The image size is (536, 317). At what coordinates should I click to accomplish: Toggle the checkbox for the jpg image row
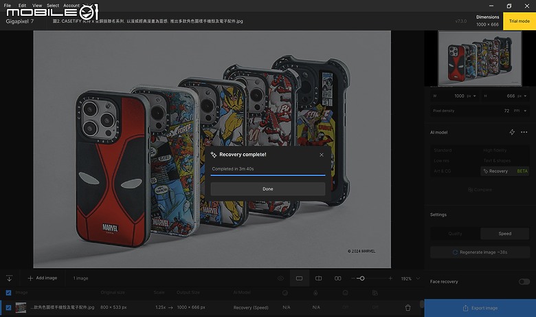coord(8,308)
